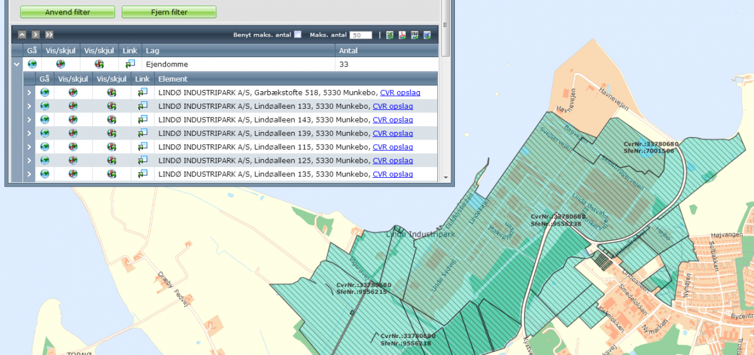754x355 pixels.
Task: Click Link icon in Ejendomme row
Action: [130, 64]
